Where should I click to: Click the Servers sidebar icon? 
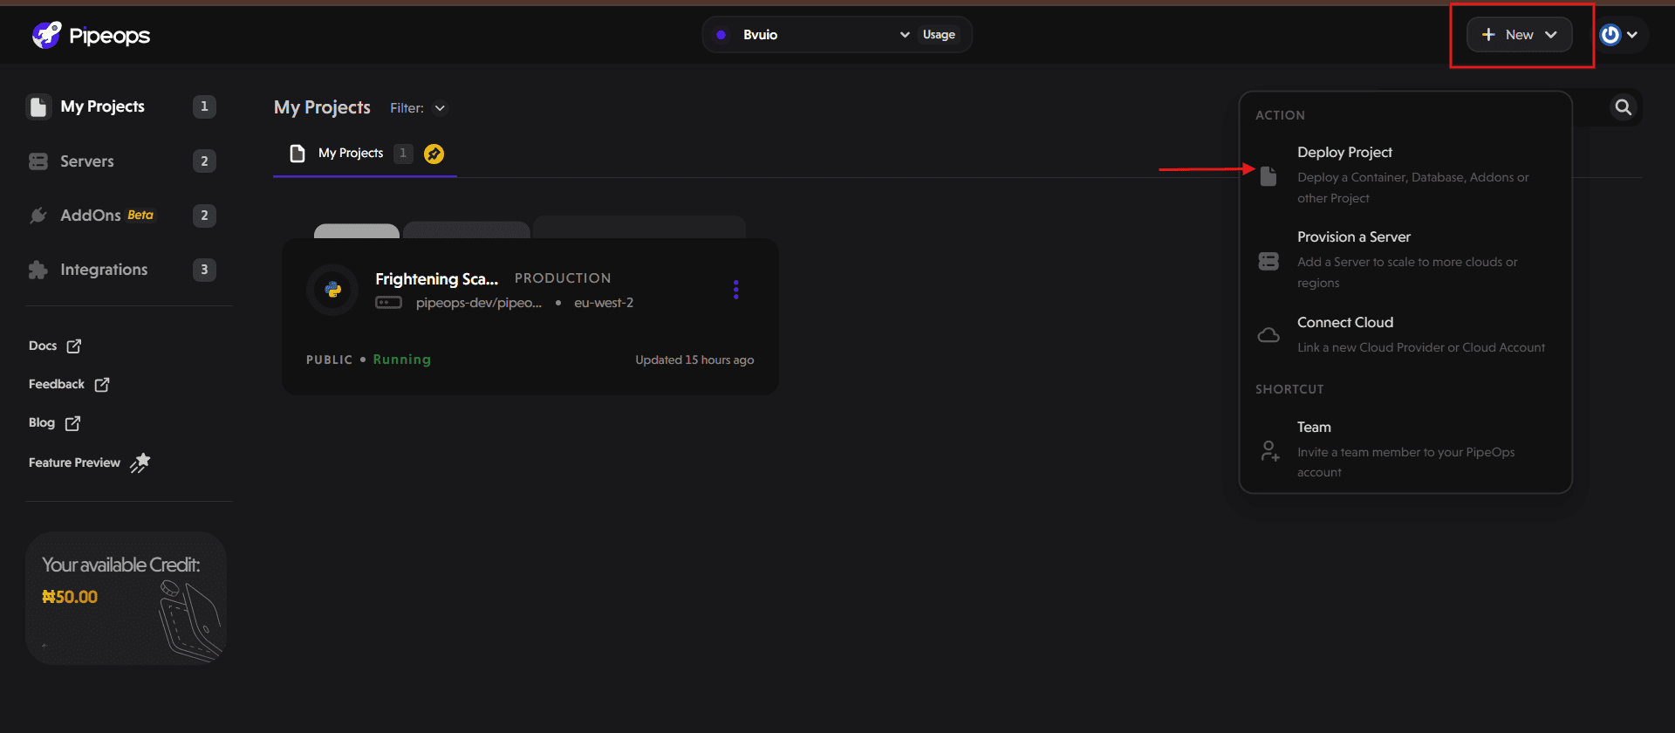click(38, 161)
